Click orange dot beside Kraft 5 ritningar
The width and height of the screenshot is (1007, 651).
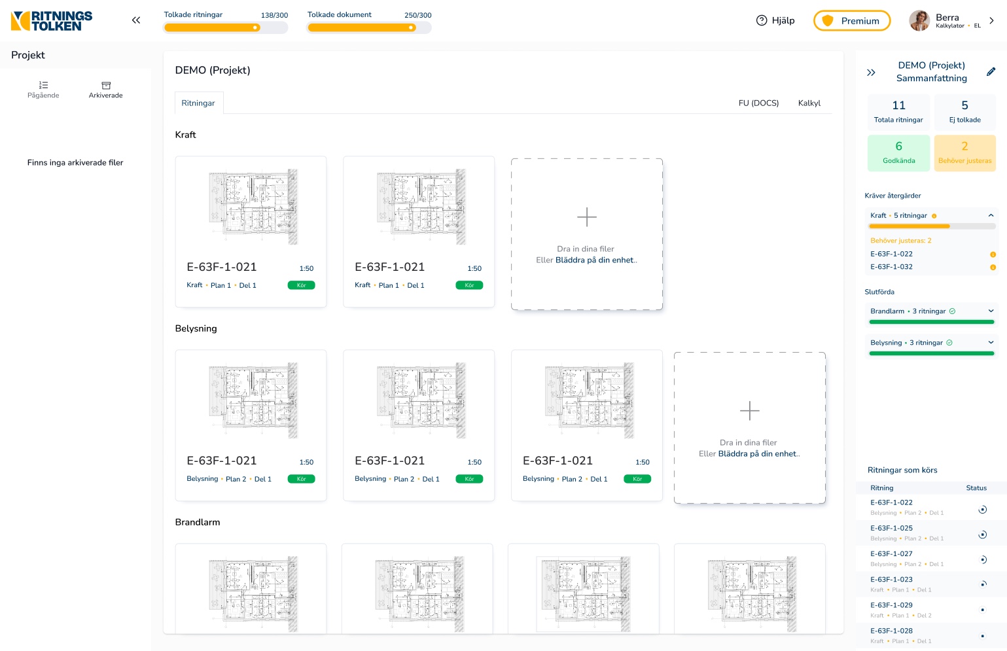pyautogui.click(x=934, y=216)
